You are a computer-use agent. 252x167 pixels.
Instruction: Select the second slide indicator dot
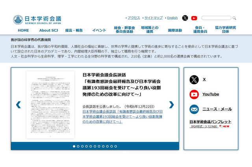click(78, 146)
